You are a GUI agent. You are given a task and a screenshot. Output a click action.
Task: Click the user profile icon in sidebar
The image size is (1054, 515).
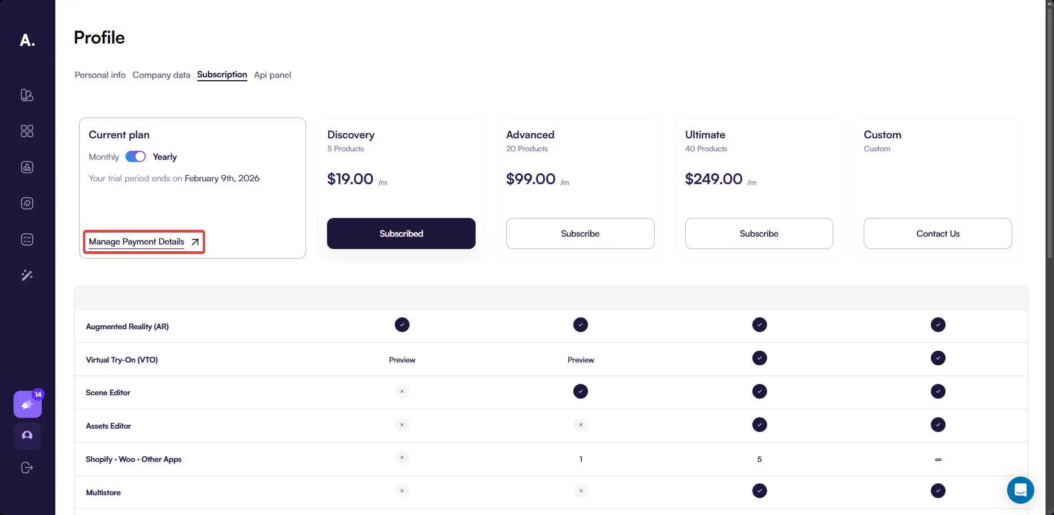tap(27, 436)
